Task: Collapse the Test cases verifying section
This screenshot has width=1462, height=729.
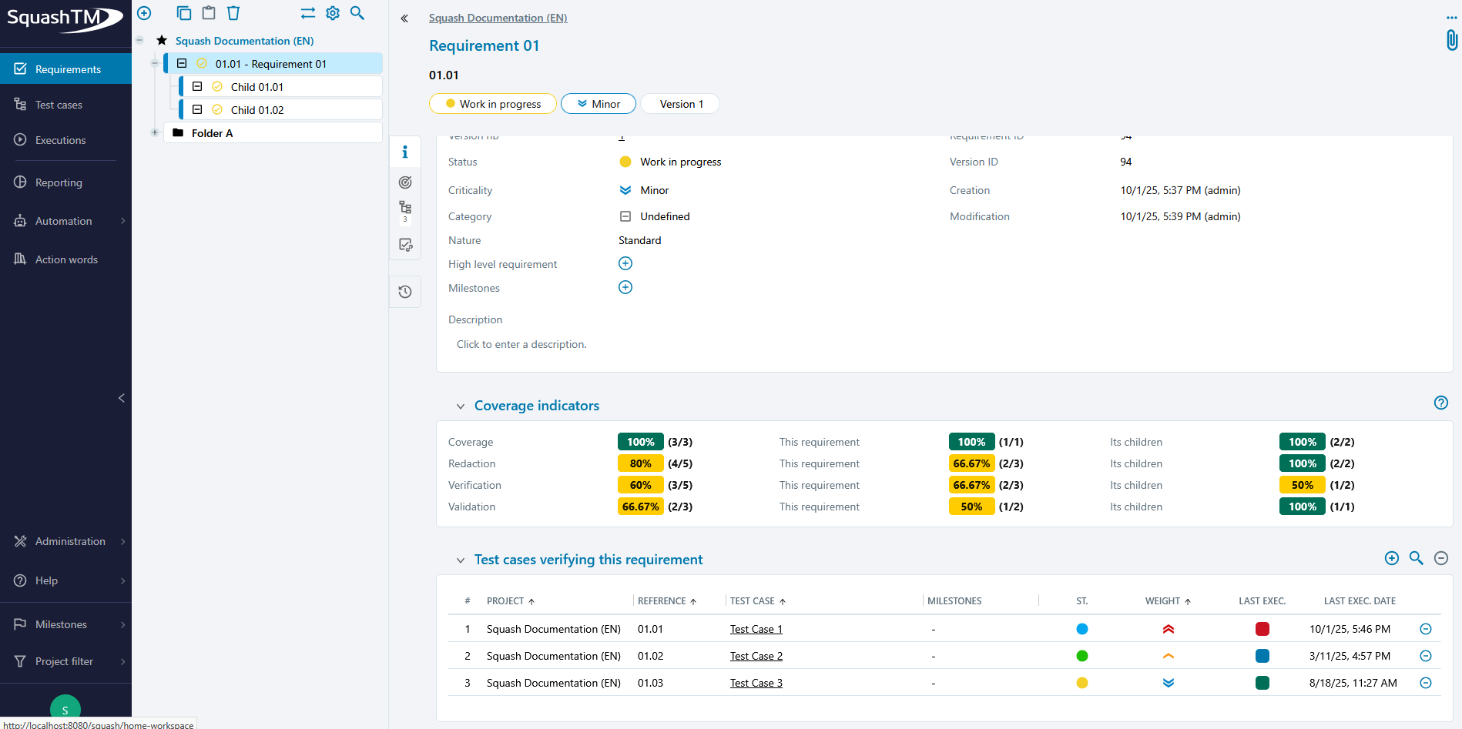Action: (x=461, y=560)
